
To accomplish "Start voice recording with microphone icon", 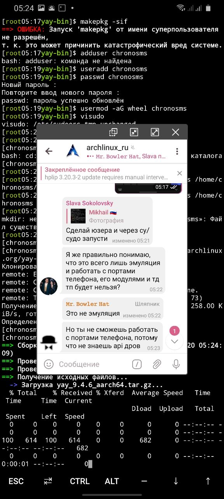I will point(176,364).
